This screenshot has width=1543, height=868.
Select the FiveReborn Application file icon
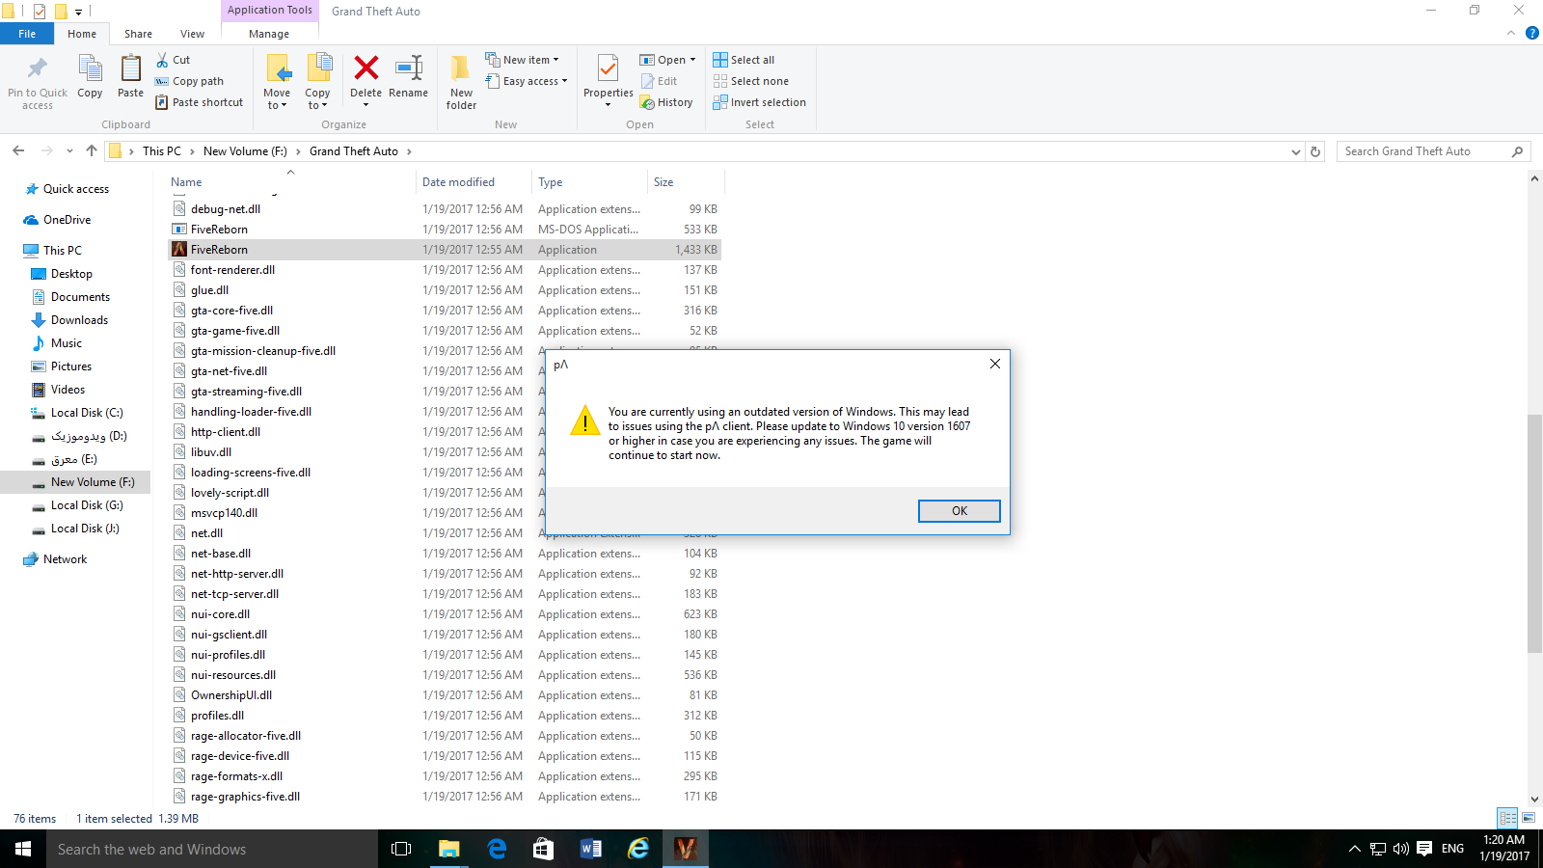tap(179, 249)
